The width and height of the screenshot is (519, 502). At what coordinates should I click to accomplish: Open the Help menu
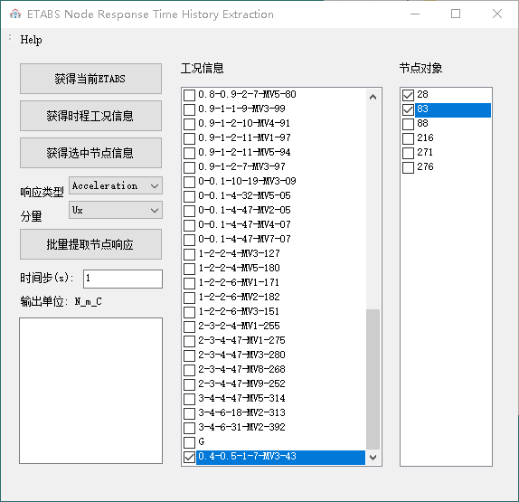31,40
